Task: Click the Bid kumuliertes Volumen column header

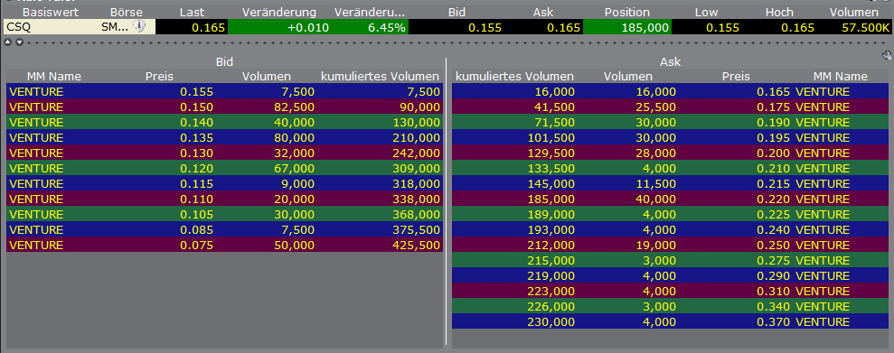Action: (381, 77)
